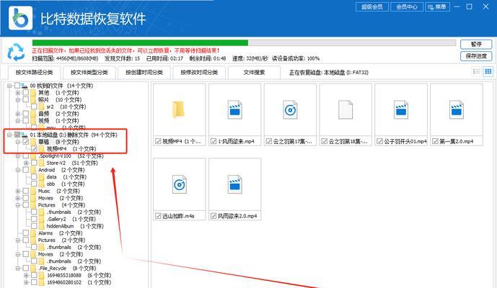The image size is (497, 288).
Task: Toggle the 01 本地磁盘 (I:) checkbox
Action: 17,135
